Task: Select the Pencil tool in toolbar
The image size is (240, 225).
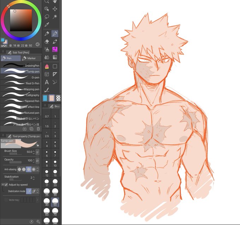Action: 47,34
